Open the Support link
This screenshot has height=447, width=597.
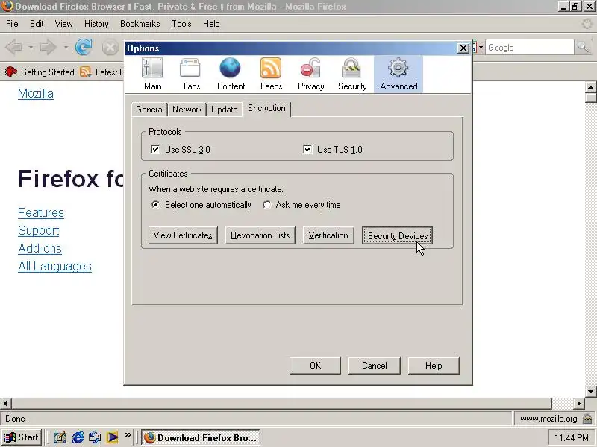pos(39,230)
